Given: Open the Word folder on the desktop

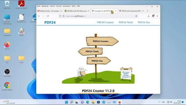Looking at the screenshot, I should (22, 59).
